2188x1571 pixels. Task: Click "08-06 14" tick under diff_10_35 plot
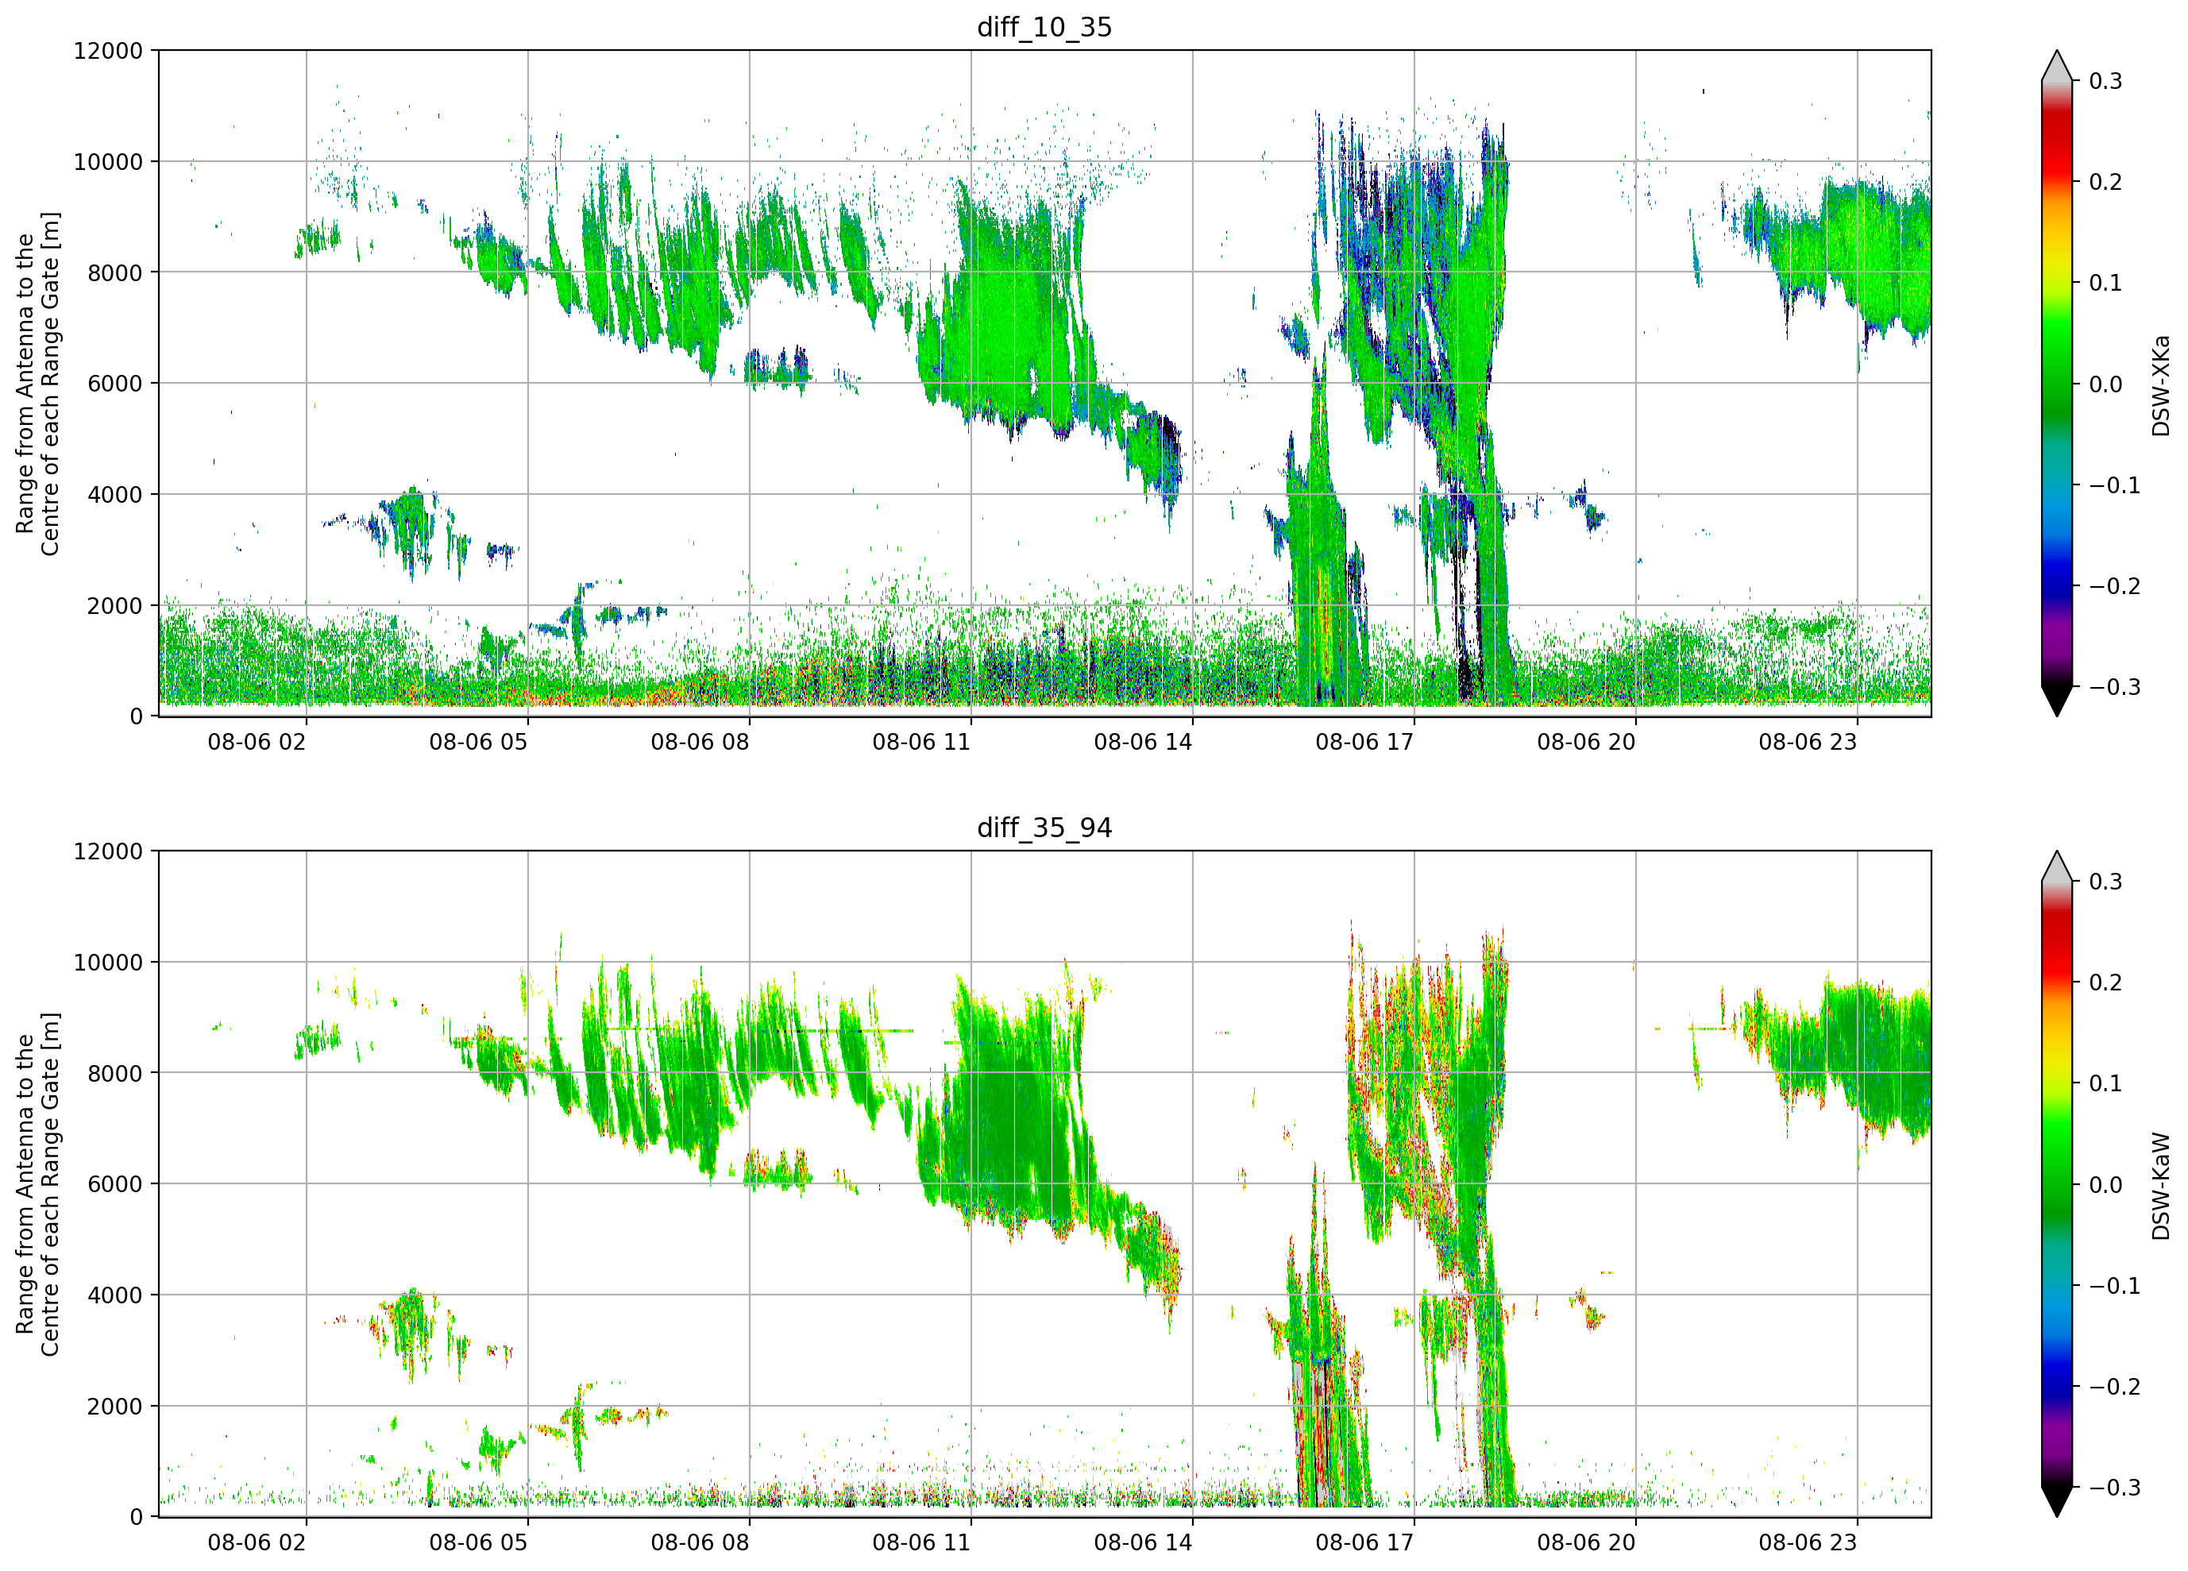(x=1143, y=742)
